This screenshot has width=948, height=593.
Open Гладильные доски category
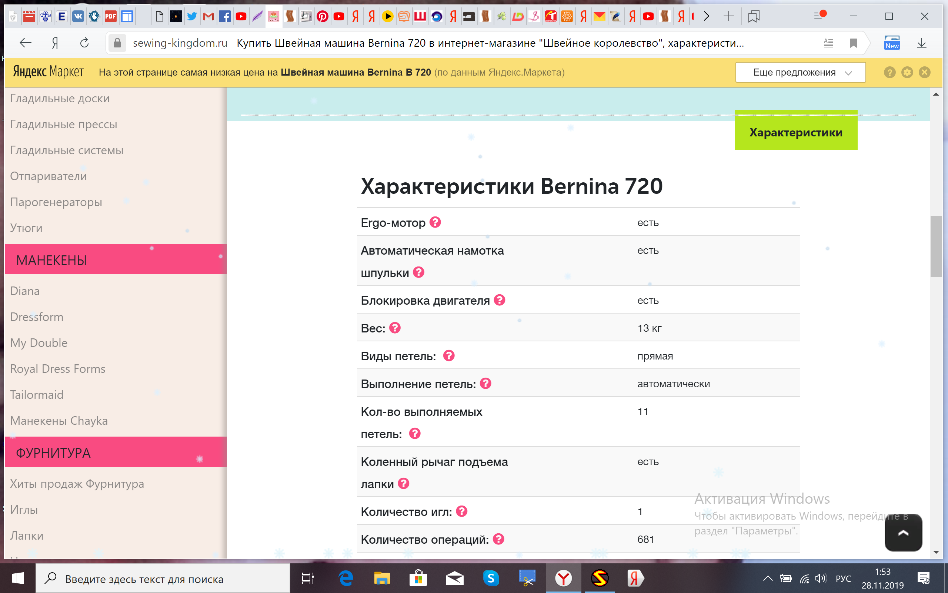pos(60,99)
